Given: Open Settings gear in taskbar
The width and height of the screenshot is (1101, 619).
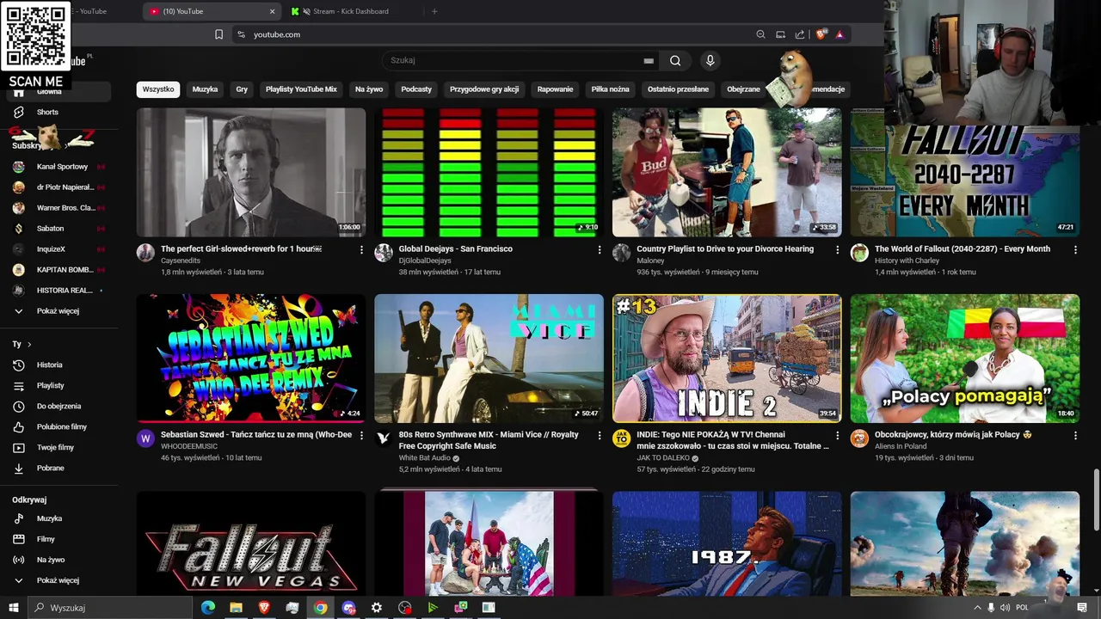Looking at the screenshot, I should pos(377,608).
